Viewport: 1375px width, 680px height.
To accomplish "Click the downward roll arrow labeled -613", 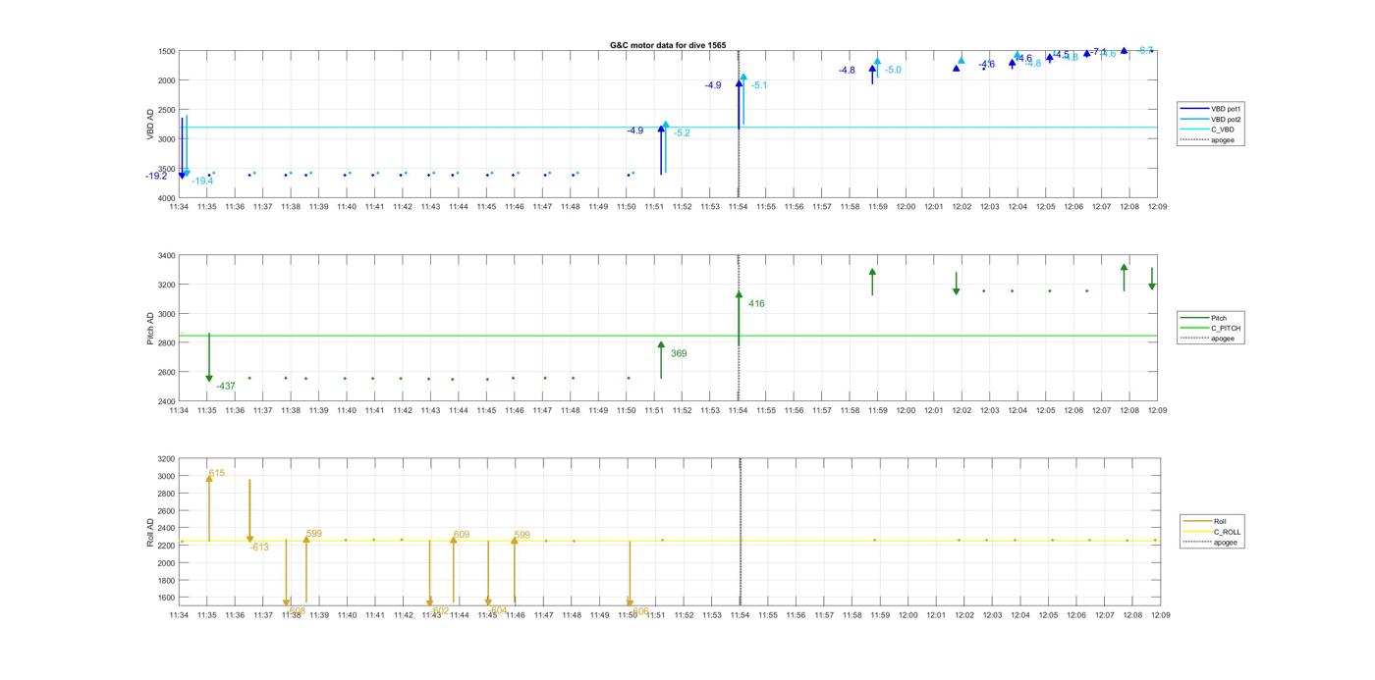I will tap(249, 511).
